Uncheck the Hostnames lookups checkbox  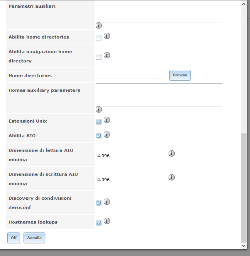click(98, 222)
